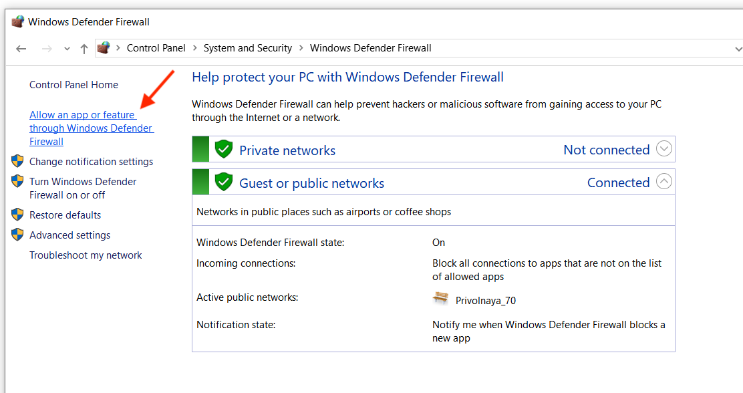Screen dimensions: 743x393
Task: Click the forward navigation arrow
Action: [x=47, y=49]
